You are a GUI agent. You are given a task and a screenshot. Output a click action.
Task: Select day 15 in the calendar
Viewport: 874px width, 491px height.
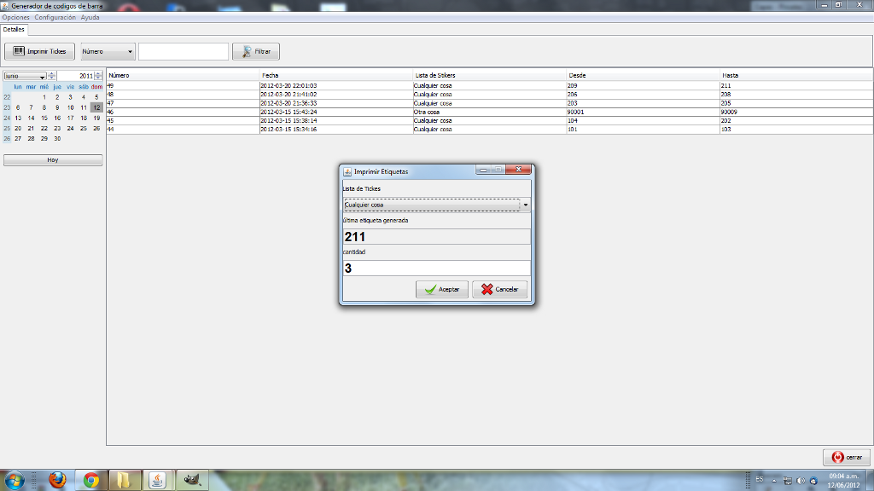coord(44,118)
